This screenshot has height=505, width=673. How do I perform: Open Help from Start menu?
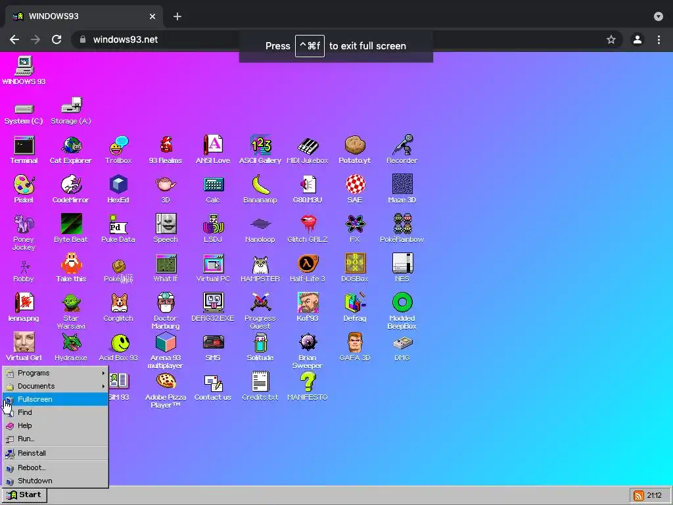[55, 425]
